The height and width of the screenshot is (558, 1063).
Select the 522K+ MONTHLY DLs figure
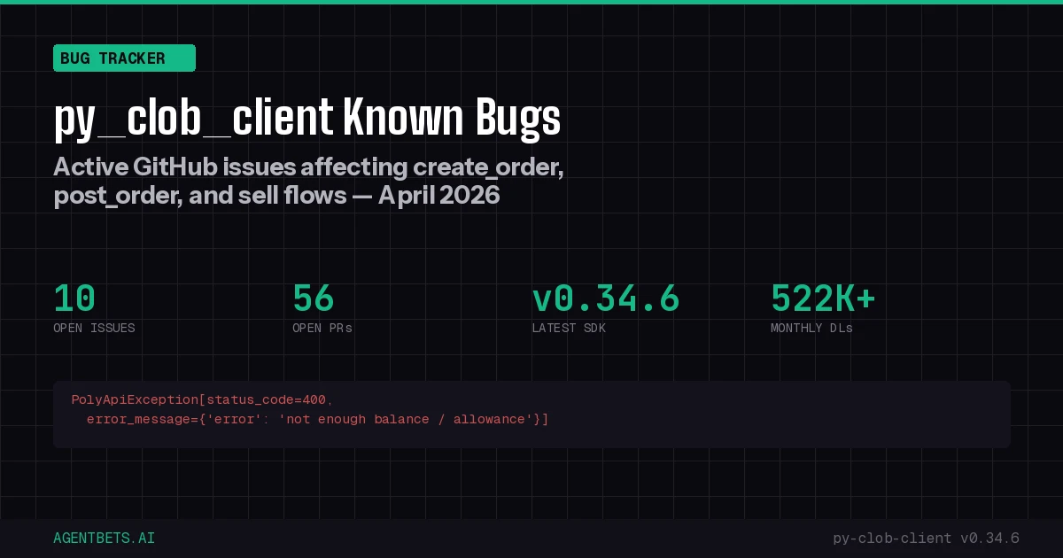pyautogui.click(x=822, y=298)
